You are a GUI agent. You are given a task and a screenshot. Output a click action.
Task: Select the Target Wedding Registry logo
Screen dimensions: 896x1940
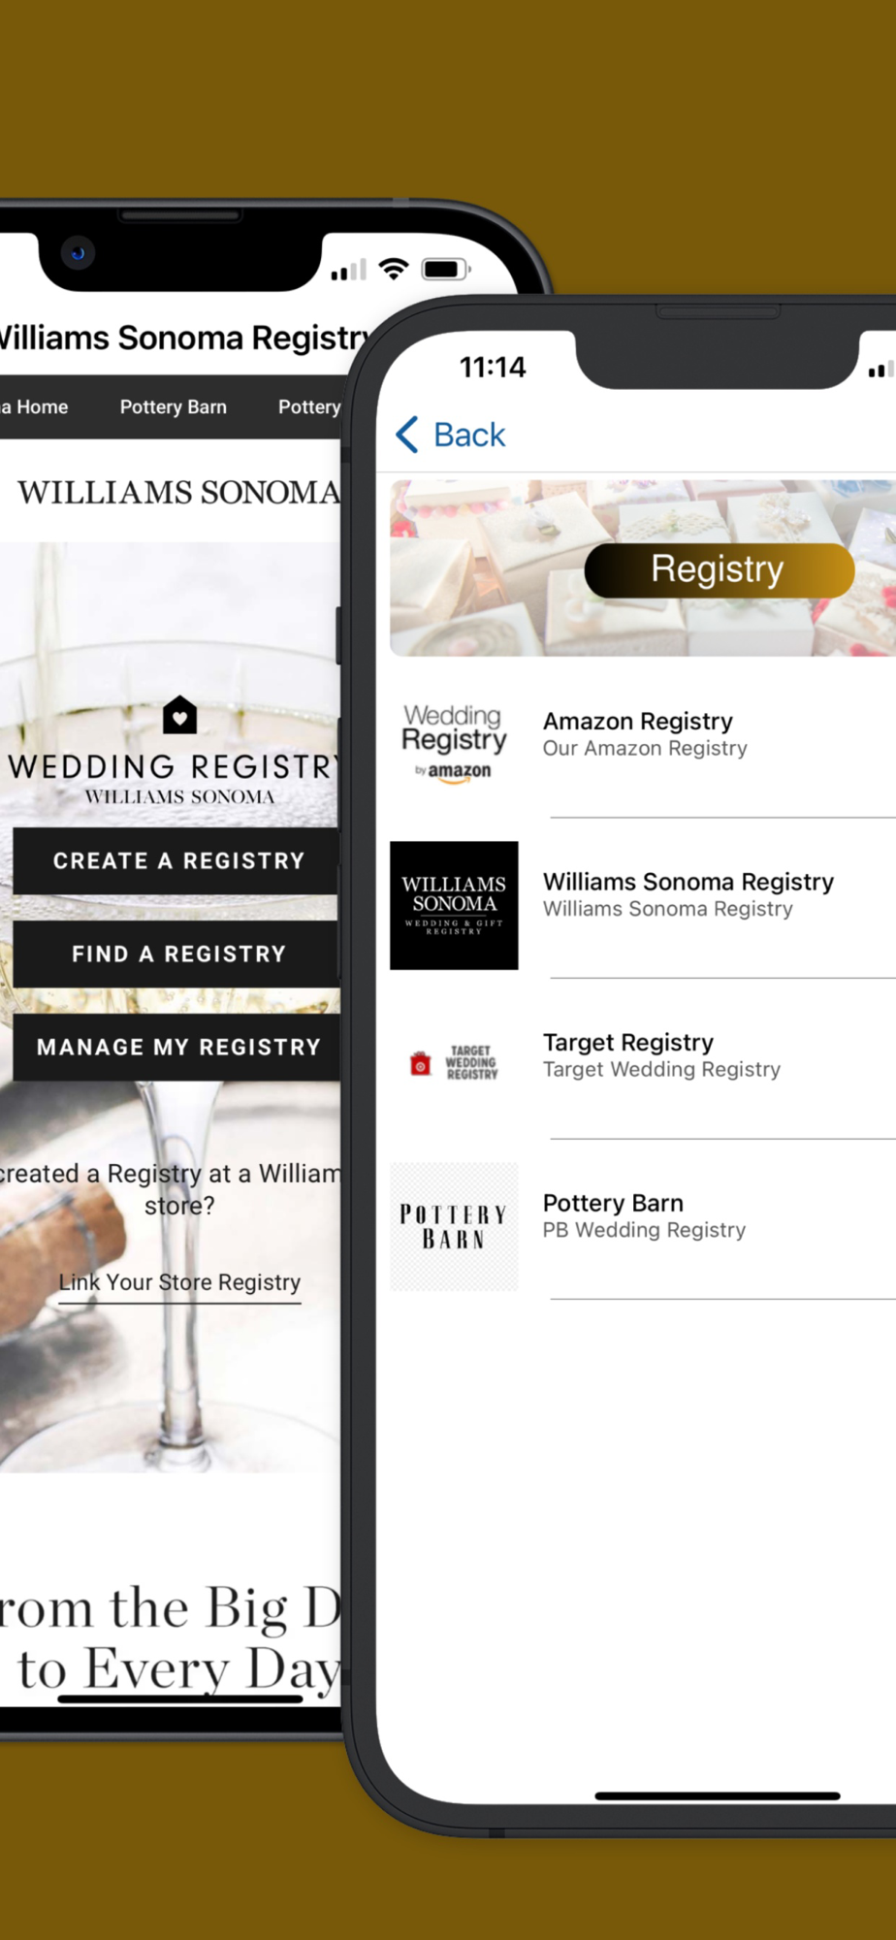click(454, 1064)
